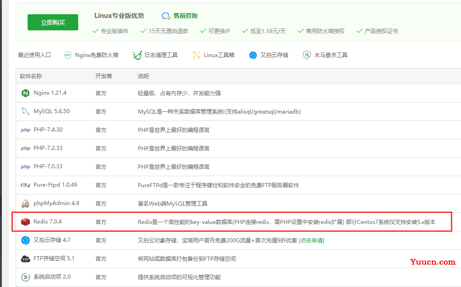Click the phpMyAdmin description 著名Web端MySQL管理工具

pos(173,203)
